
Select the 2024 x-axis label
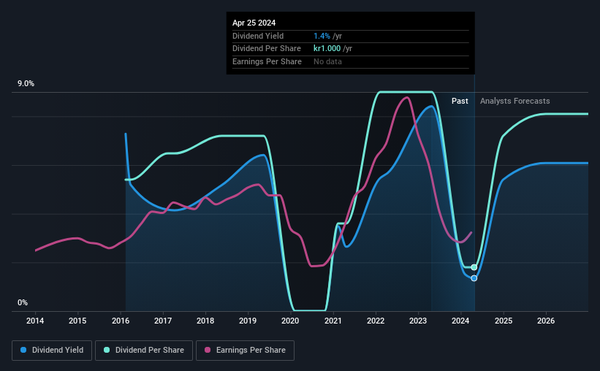(460, 321)
